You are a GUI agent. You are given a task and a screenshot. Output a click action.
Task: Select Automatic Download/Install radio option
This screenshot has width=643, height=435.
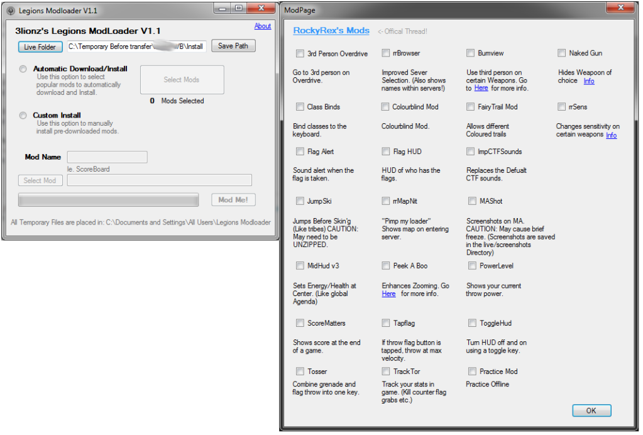[x=23, y=69]
